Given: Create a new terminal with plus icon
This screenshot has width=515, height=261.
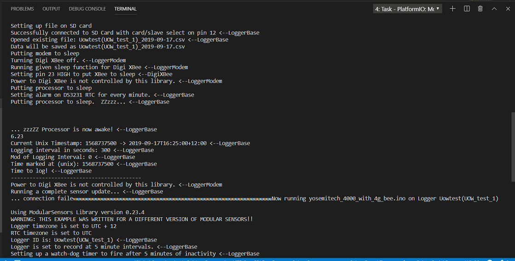Looking at the screenshot, I should tap(452, 9).
